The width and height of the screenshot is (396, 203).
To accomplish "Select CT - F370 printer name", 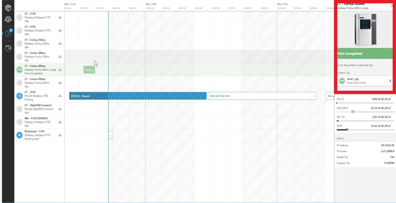I will (x=30, y=27).
